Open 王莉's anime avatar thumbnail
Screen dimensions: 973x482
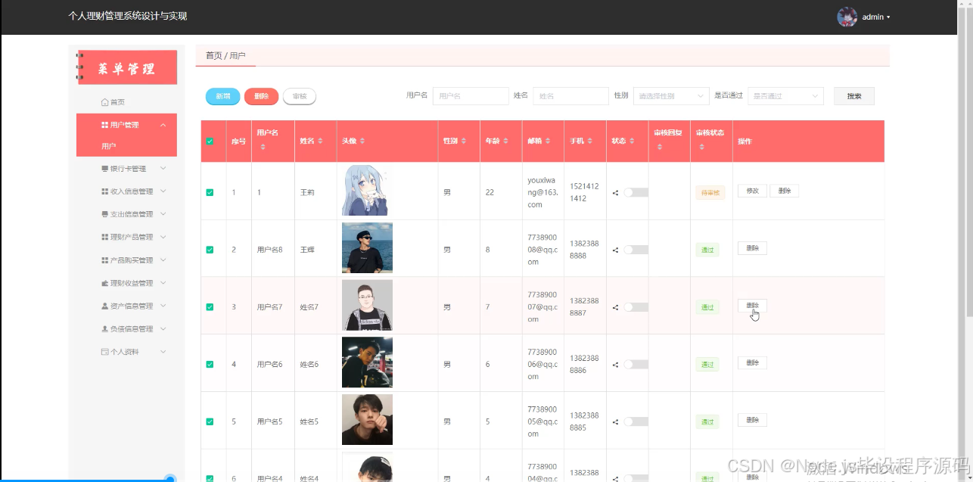[367, 191]
